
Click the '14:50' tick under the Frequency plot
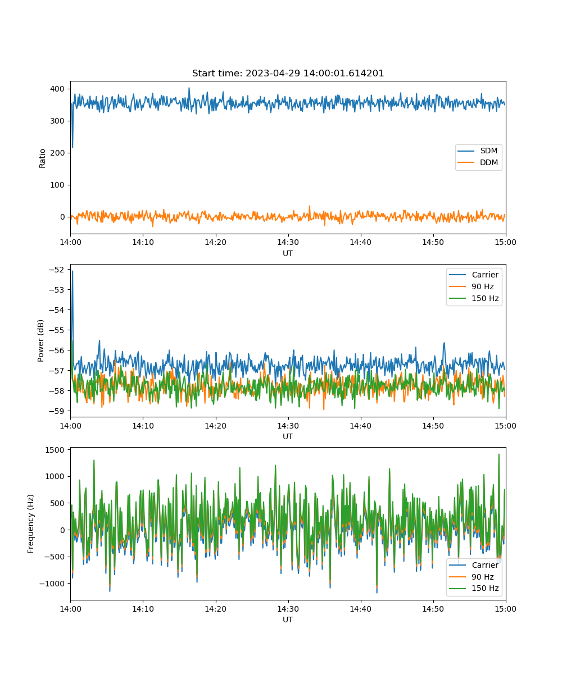pyautogui.click(x=433, y=608)
